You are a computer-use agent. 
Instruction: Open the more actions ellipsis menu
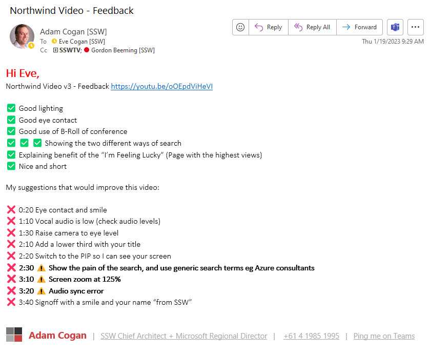pos(415,27)
